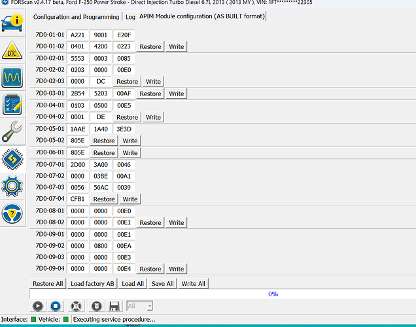Click Write for row 7D0-05-02

[x=130, y=141]
